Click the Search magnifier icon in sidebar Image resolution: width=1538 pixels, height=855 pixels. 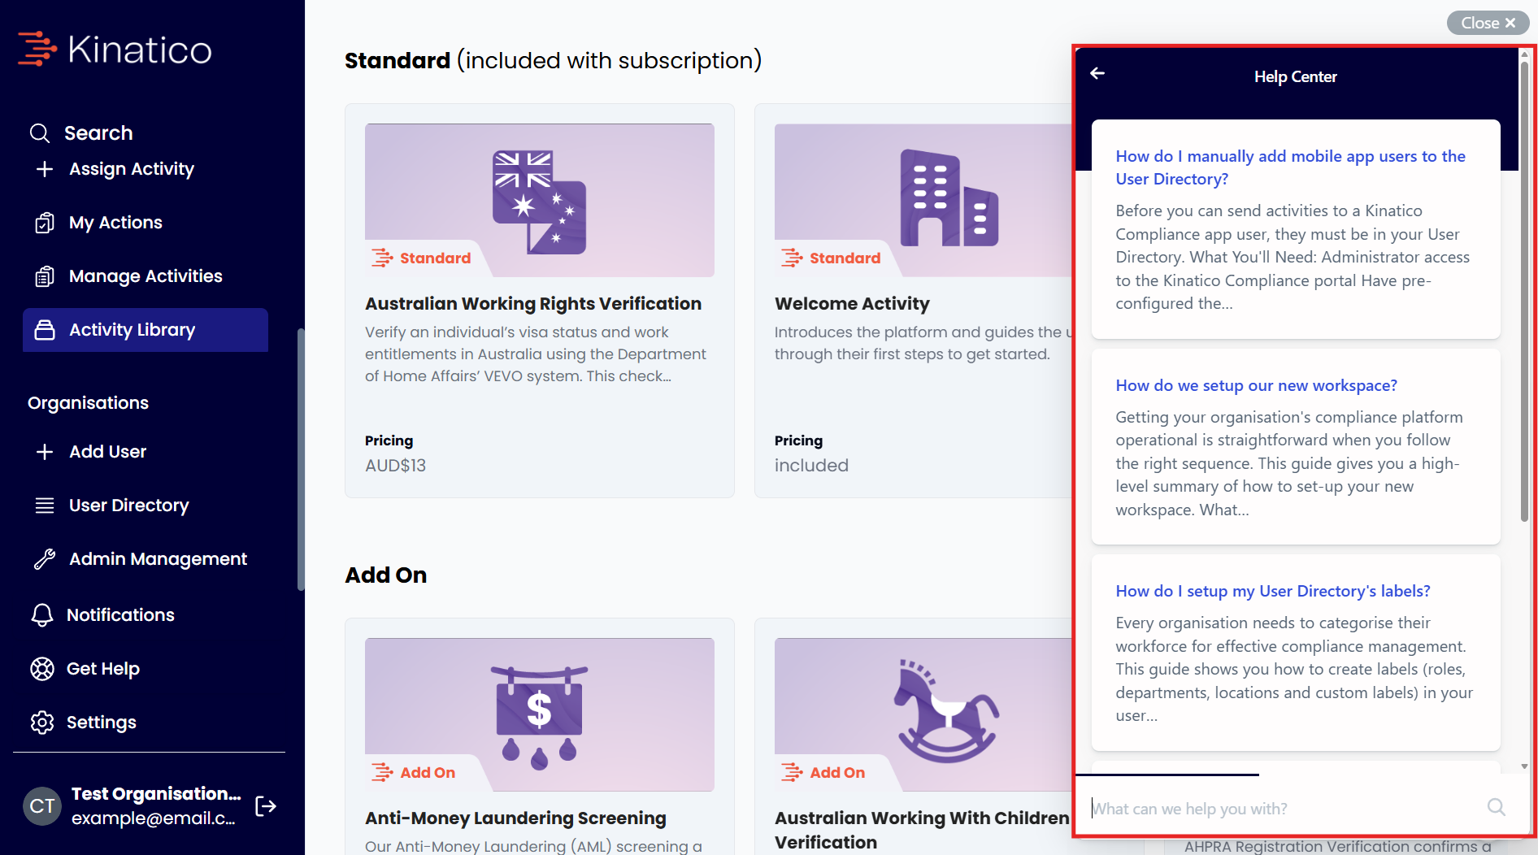point(40,132)
